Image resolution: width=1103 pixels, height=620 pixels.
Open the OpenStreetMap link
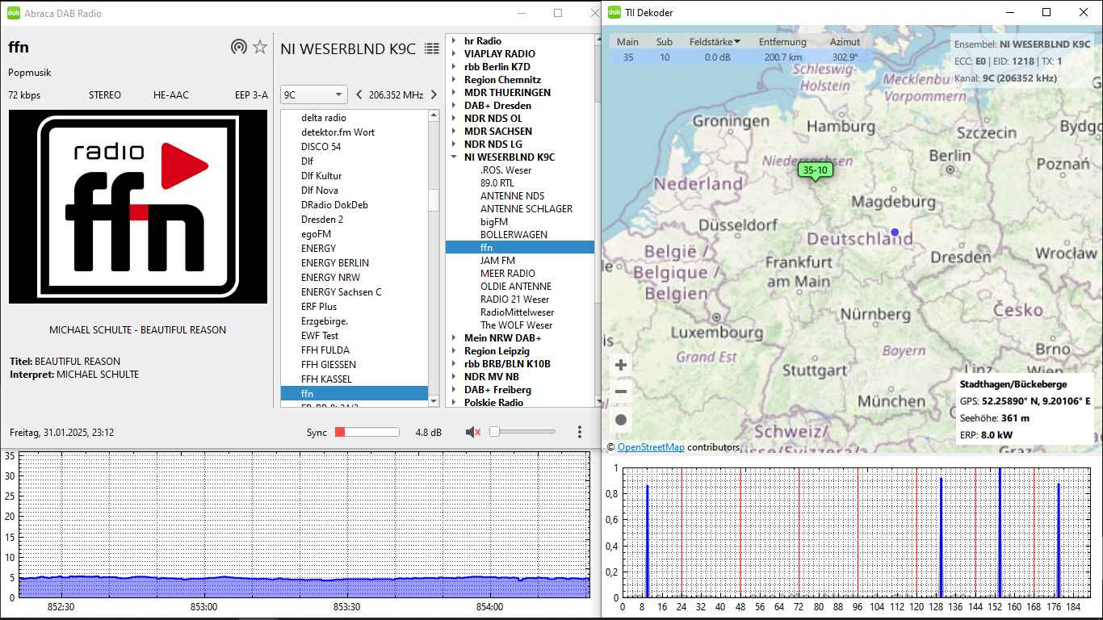tap(651, 447)
